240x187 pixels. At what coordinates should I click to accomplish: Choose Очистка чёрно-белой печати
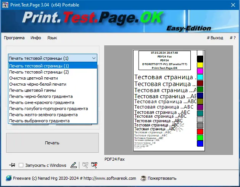coord(53,84)
